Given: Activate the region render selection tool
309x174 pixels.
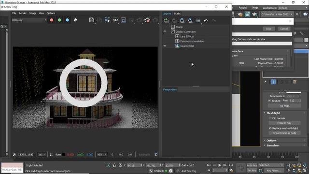Looking at the screenshot, I should 107,20.
